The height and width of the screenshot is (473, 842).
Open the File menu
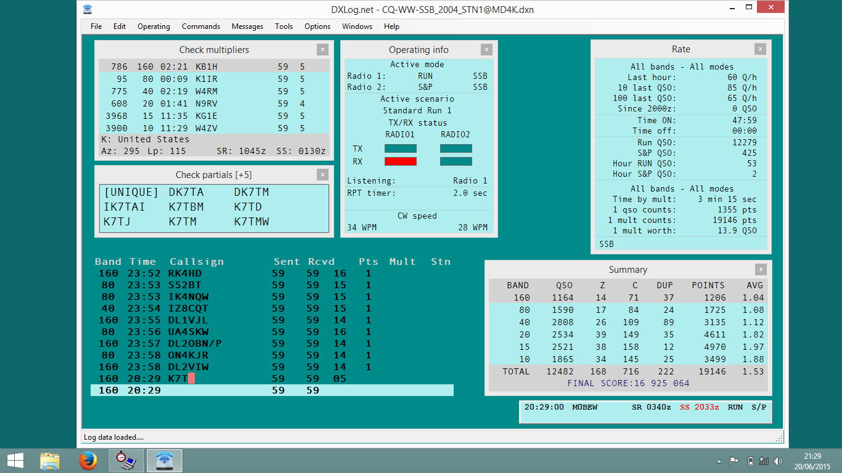[96, 26]
